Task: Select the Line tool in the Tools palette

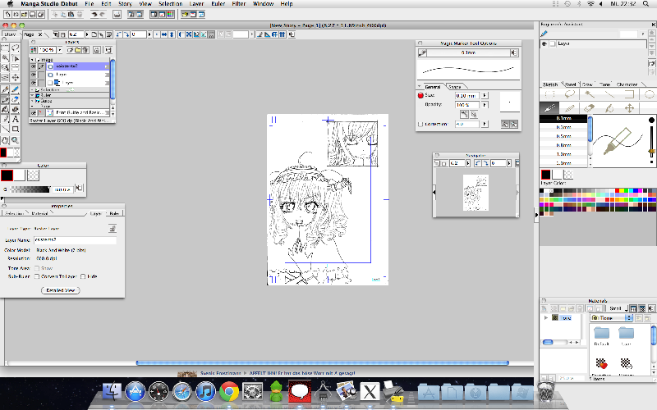Action: (5, 129)
